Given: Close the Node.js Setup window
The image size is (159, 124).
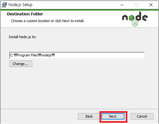Looking at the screenshot, I should (151, 5).
